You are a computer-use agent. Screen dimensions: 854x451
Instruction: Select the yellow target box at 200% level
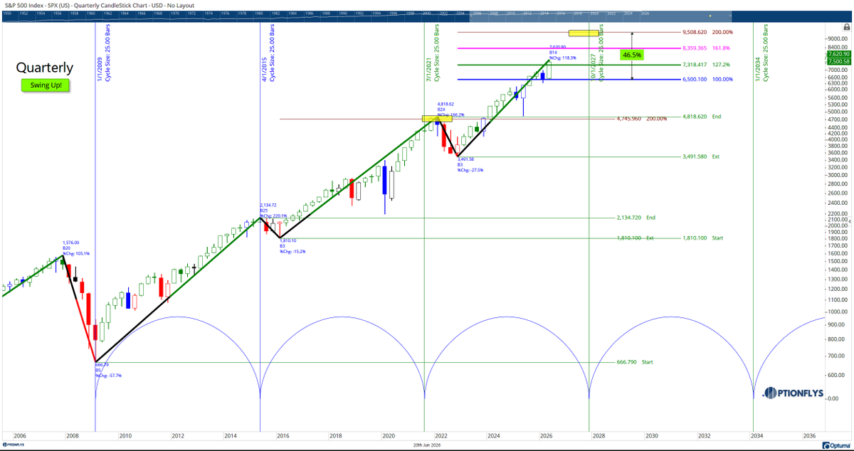(583, 33)
